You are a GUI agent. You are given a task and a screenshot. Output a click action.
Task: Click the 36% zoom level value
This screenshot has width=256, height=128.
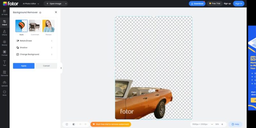tap(217, 124)
